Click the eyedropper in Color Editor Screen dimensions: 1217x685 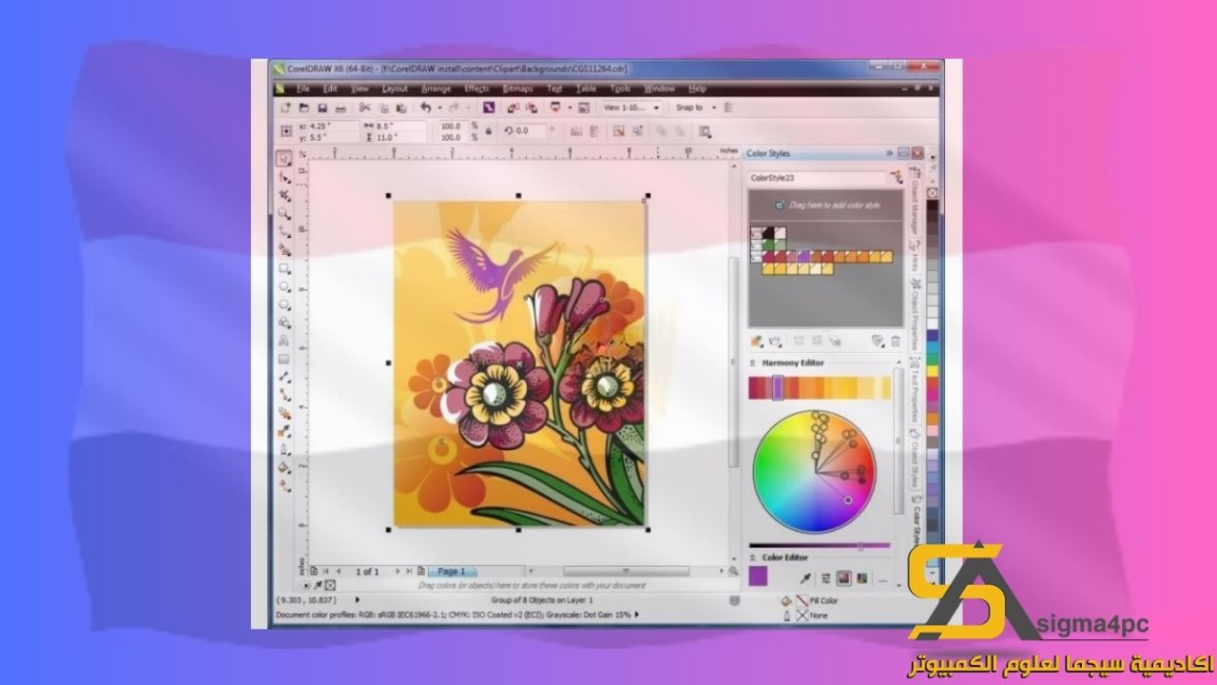point(805,578)
